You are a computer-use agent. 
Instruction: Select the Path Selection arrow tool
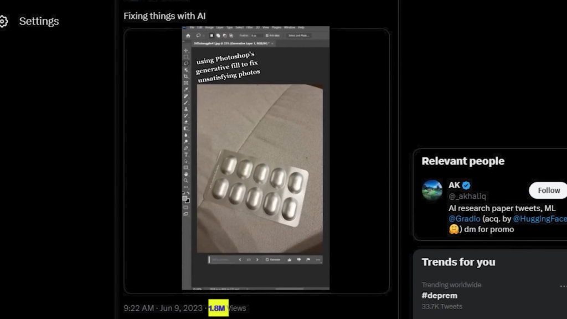(x=186, y=161)
